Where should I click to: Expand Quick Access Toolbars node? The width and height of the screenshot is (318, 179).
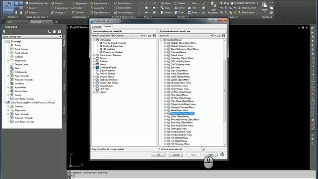(94, 55)
